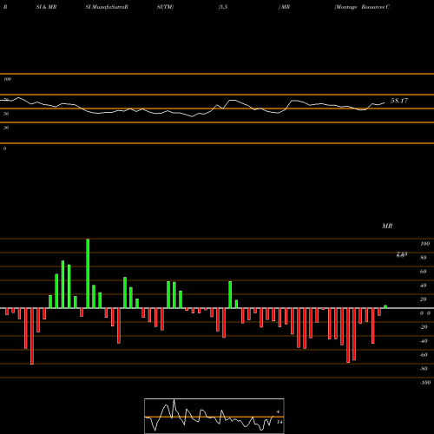Click the 'SI & MR' header text
This screenshot has width=434, height=434.
(46, 7)
